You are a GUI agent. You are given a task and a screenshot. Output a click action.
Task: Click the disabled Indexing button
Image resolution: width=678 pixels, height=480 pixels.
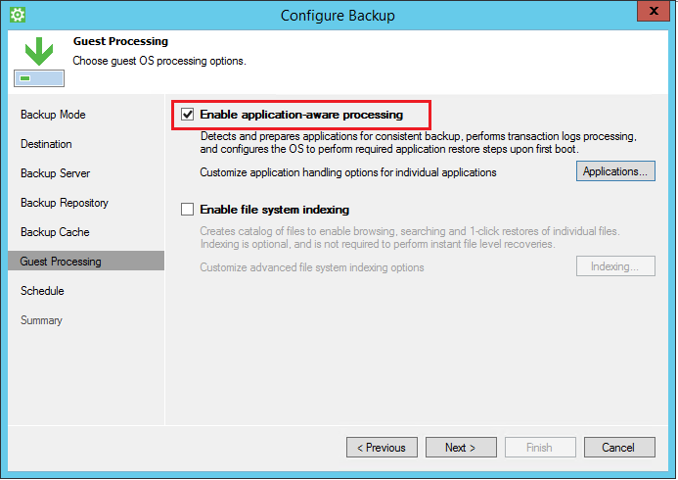(614, 266)
